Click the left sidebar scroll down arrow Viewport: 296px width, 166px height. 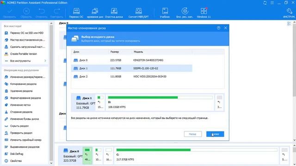click(x=51, y=163)
